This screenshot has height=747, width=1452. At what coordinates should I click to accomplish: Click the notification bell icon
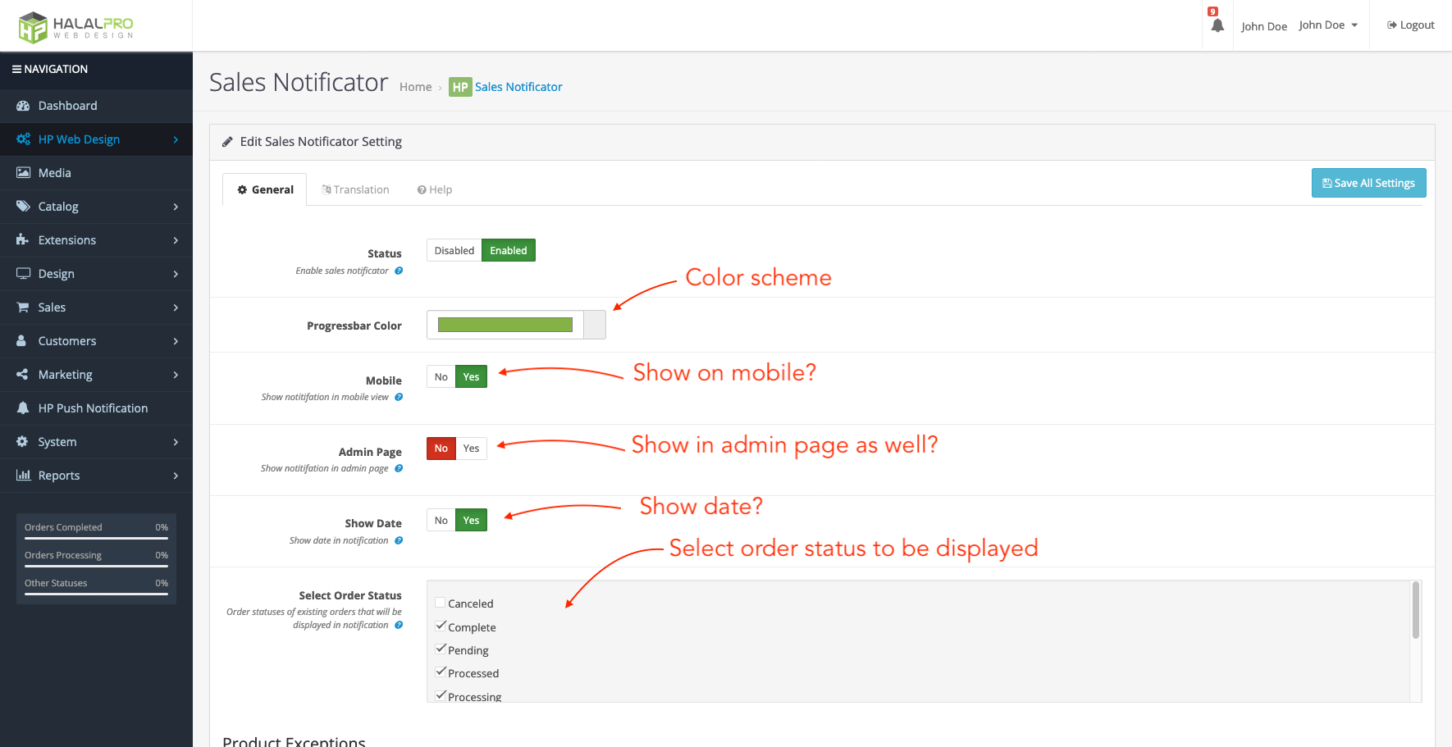pyautogui.click(x=1217, y=25)
